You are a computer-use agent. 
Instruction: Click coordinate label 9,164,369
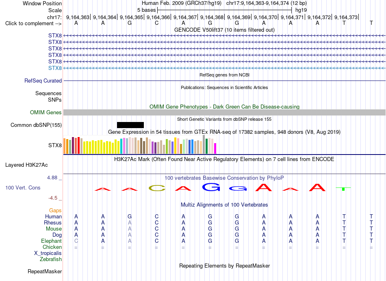239,17
